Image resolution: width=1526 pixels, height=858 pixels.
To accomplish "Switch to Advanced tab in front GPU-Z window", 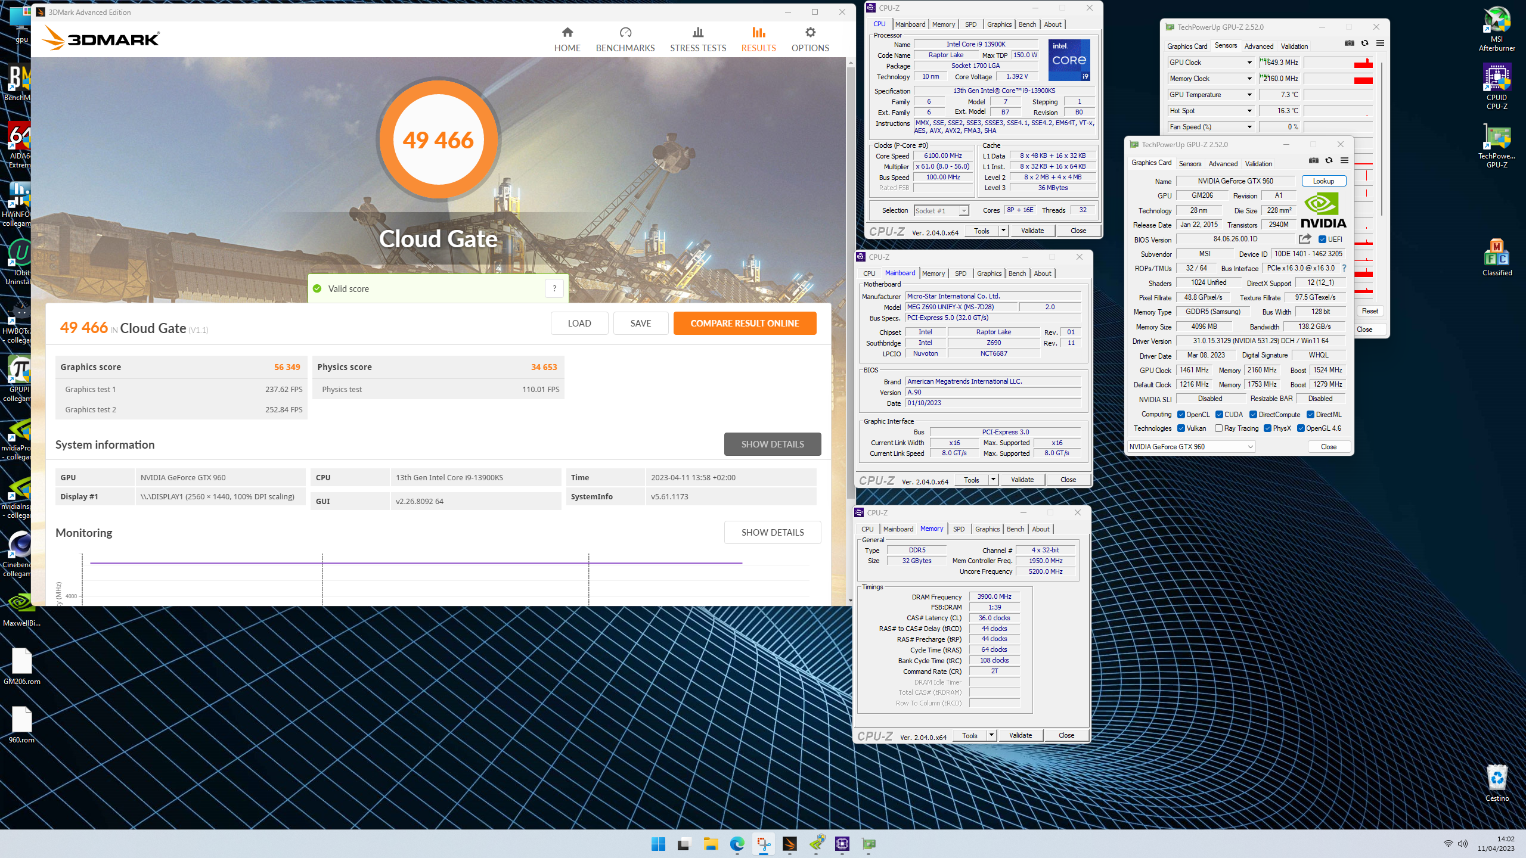I will click(1223, 164).
